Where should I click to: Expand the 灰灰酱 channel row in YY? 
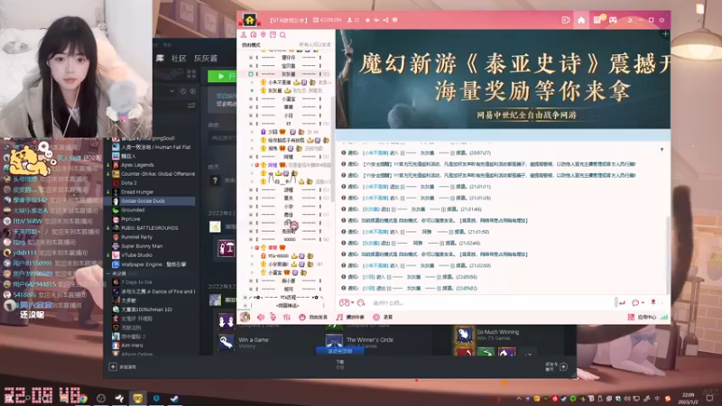click(x=251, y=74)
